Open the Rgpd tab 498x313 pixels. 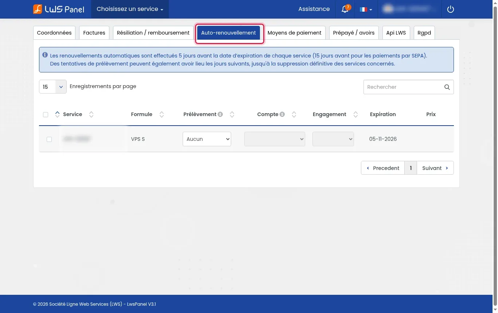424,33
